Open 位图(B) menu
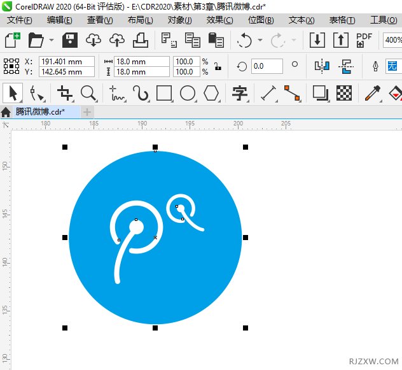This screenshot has height=370, width=402. [261, 20]
